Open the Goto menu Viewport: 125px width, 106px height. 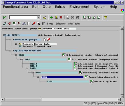click(x=47, y=7)
